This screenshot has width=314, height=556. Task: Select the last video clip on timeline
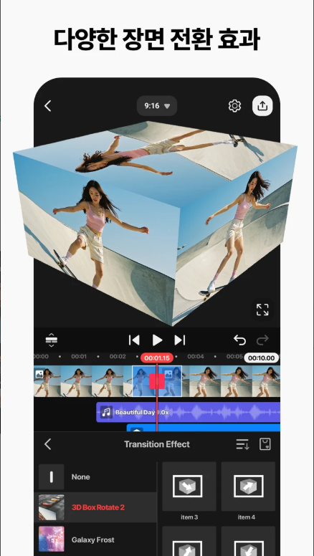click(x=266, y=381)
